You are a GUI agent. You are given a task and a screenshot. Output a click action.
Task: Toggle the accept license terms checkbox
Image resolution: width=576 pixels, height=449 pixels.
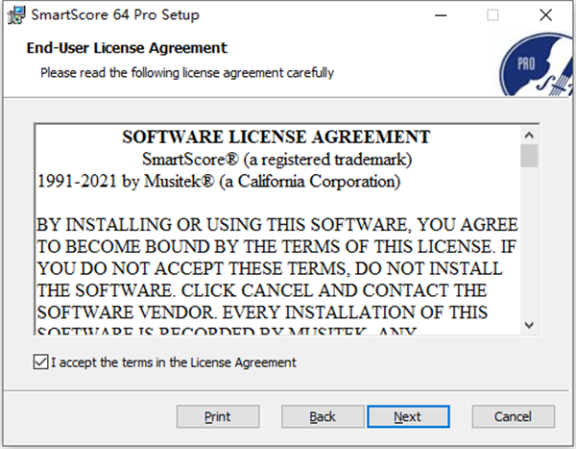[x=39, y=362]
